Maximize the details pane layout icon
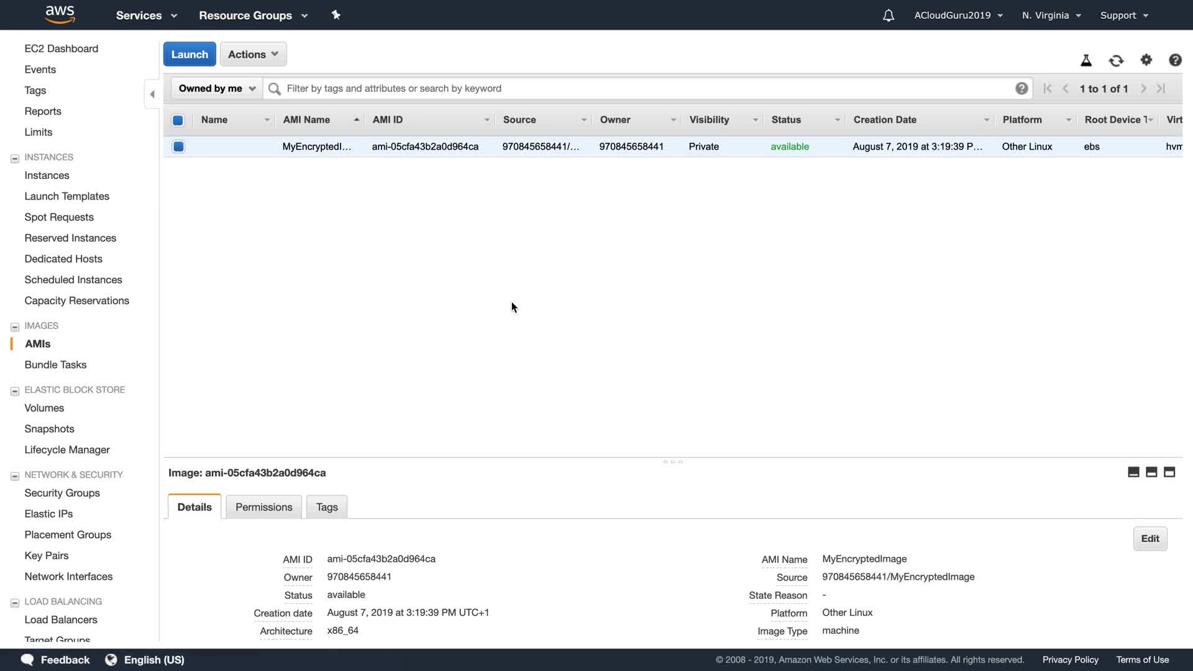 coord(1169,472)
